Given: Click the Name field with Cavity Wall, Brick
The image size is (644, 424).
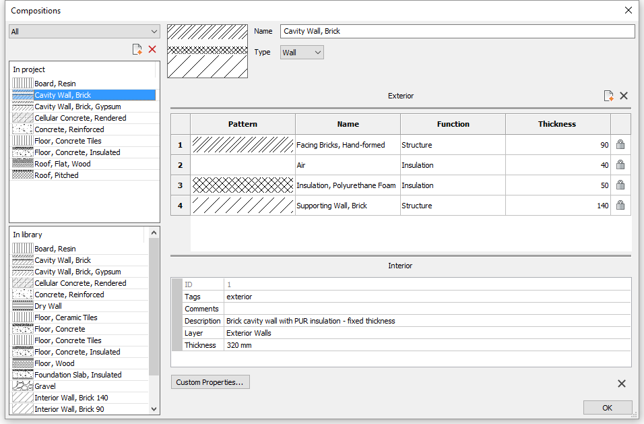Looking at the screenshot, I should (x=457, y=32).
